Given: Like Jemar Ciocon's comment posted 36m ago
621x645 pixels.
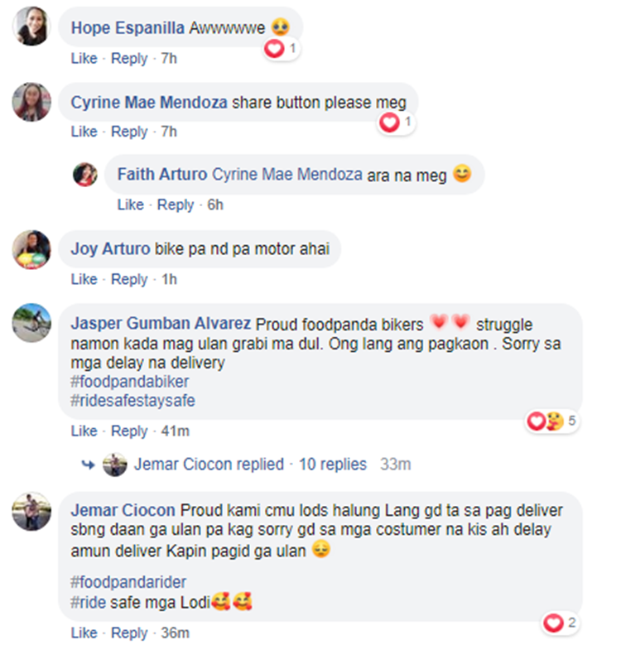Looking at the screenshot, I should point(84,633).
